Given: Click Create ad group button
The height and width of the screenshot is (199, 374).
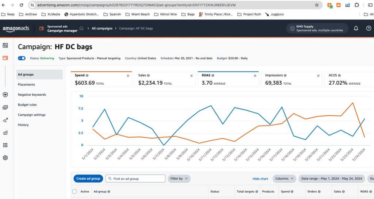Looking at the screenshot, I should pos(88,179).
